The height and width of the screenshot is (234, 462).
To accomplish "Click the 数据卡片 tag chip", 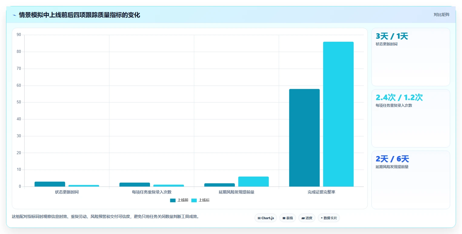I will pyautogui.click(x=329, y=218).
